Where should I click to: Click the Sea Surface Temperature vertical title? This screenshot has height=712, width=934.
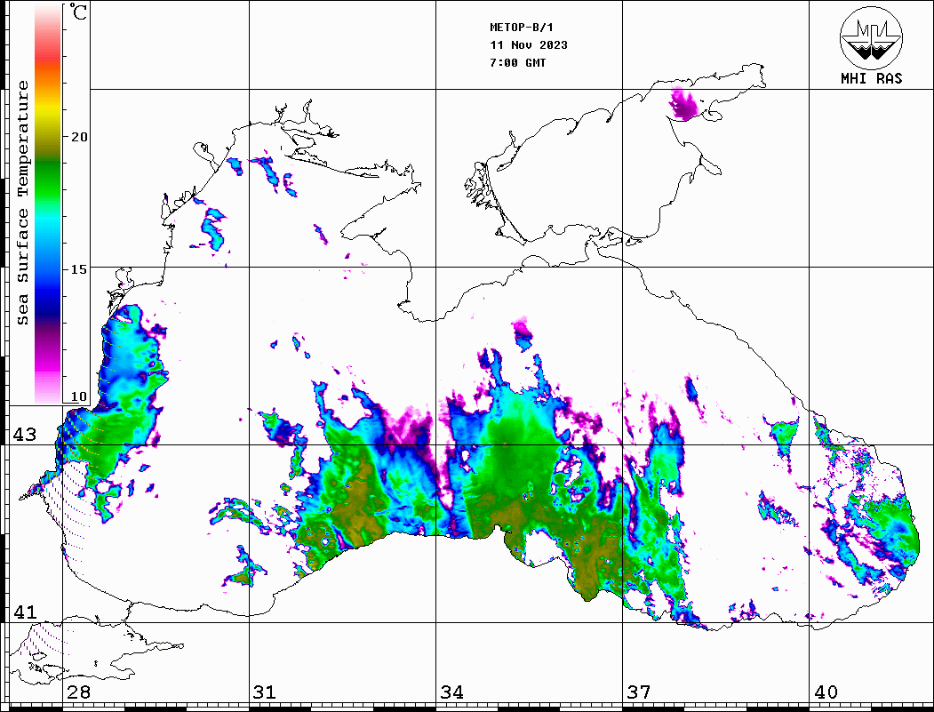(x=22, y=204)
